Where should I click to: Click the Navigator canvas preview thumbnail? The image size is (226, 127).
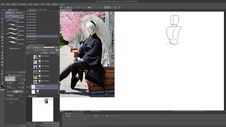pos(43,109)
